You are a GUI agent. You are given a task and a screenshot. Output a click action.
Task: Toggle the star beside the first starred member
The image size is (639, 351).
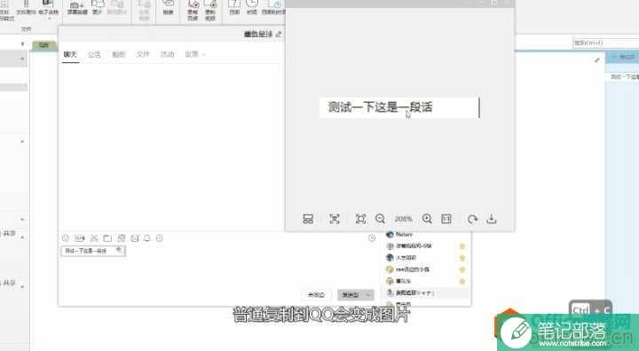click(x=462, y=246)
